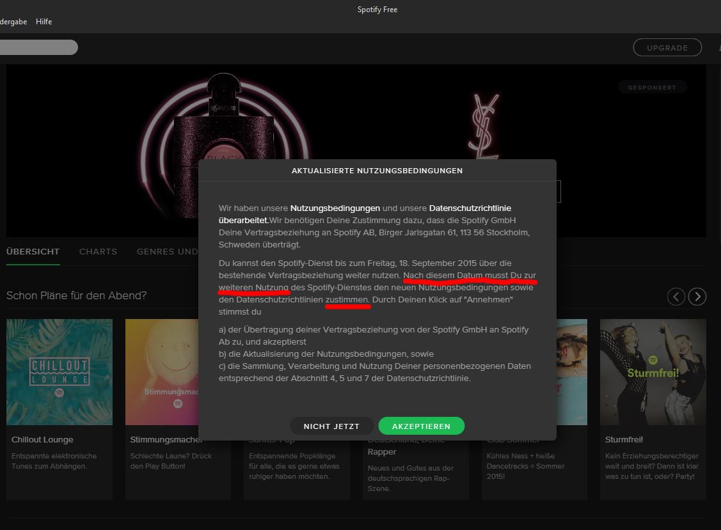Open Stimmungsmacher playlist cover

pos(162,372)
